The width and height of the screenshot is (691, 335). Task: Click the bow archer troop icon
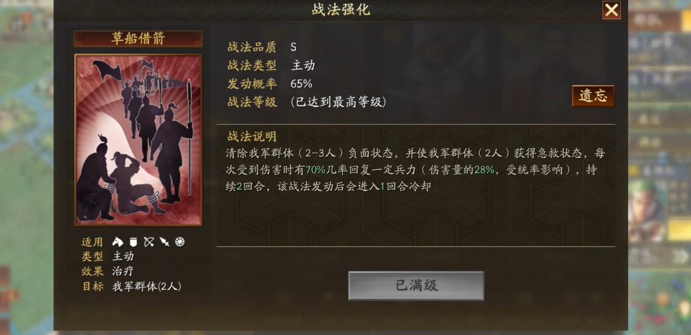coord(149,242)
